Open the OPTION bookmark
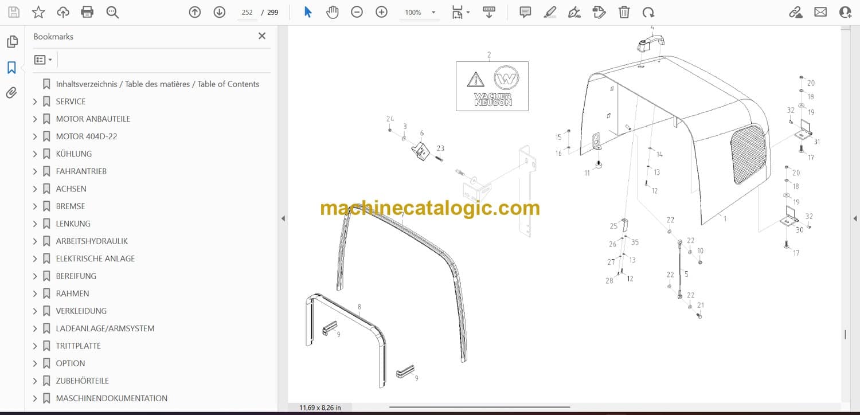 tap(71, 363)
